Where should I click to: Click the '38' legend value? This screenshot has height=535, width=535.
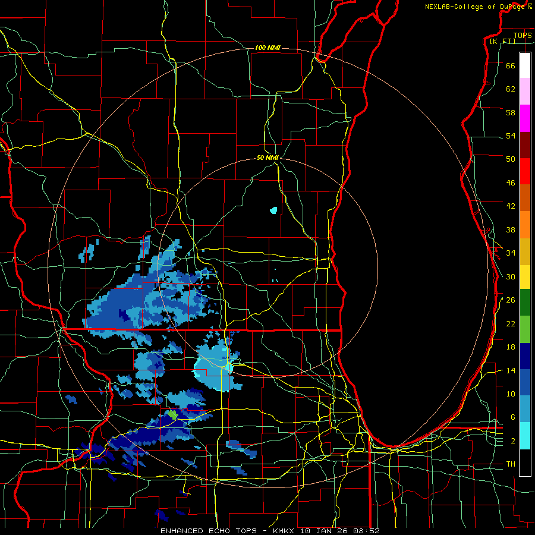tap(511, 230)
